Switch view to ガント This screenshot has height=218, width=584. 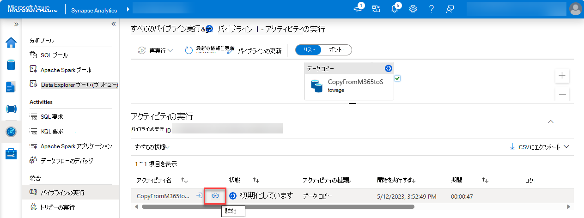335,50
